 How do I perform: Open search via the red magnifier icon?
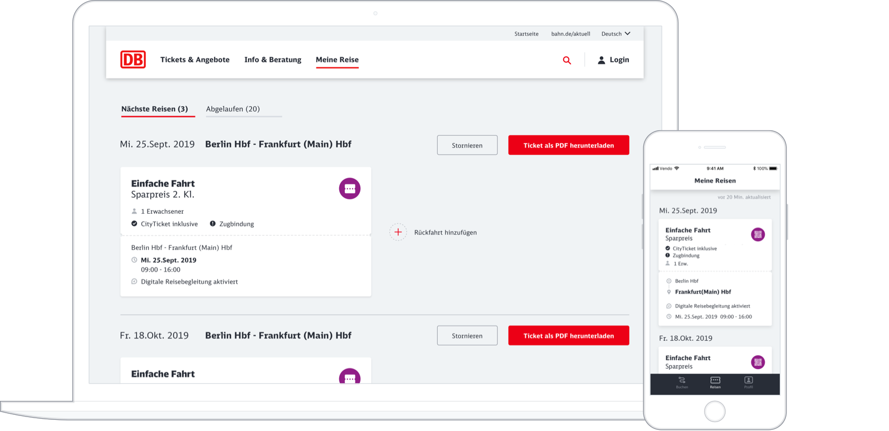point(566,60)
